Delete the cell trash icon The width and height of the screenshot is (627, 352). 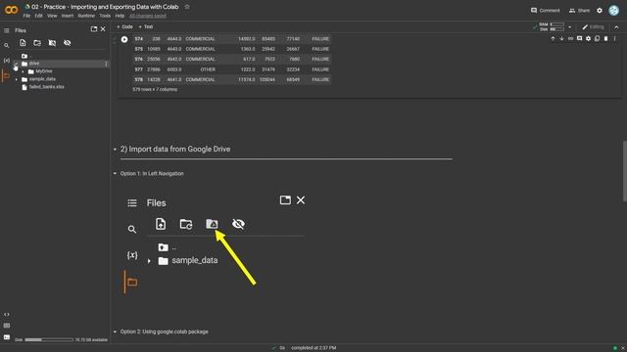click(x=605, y=39)
